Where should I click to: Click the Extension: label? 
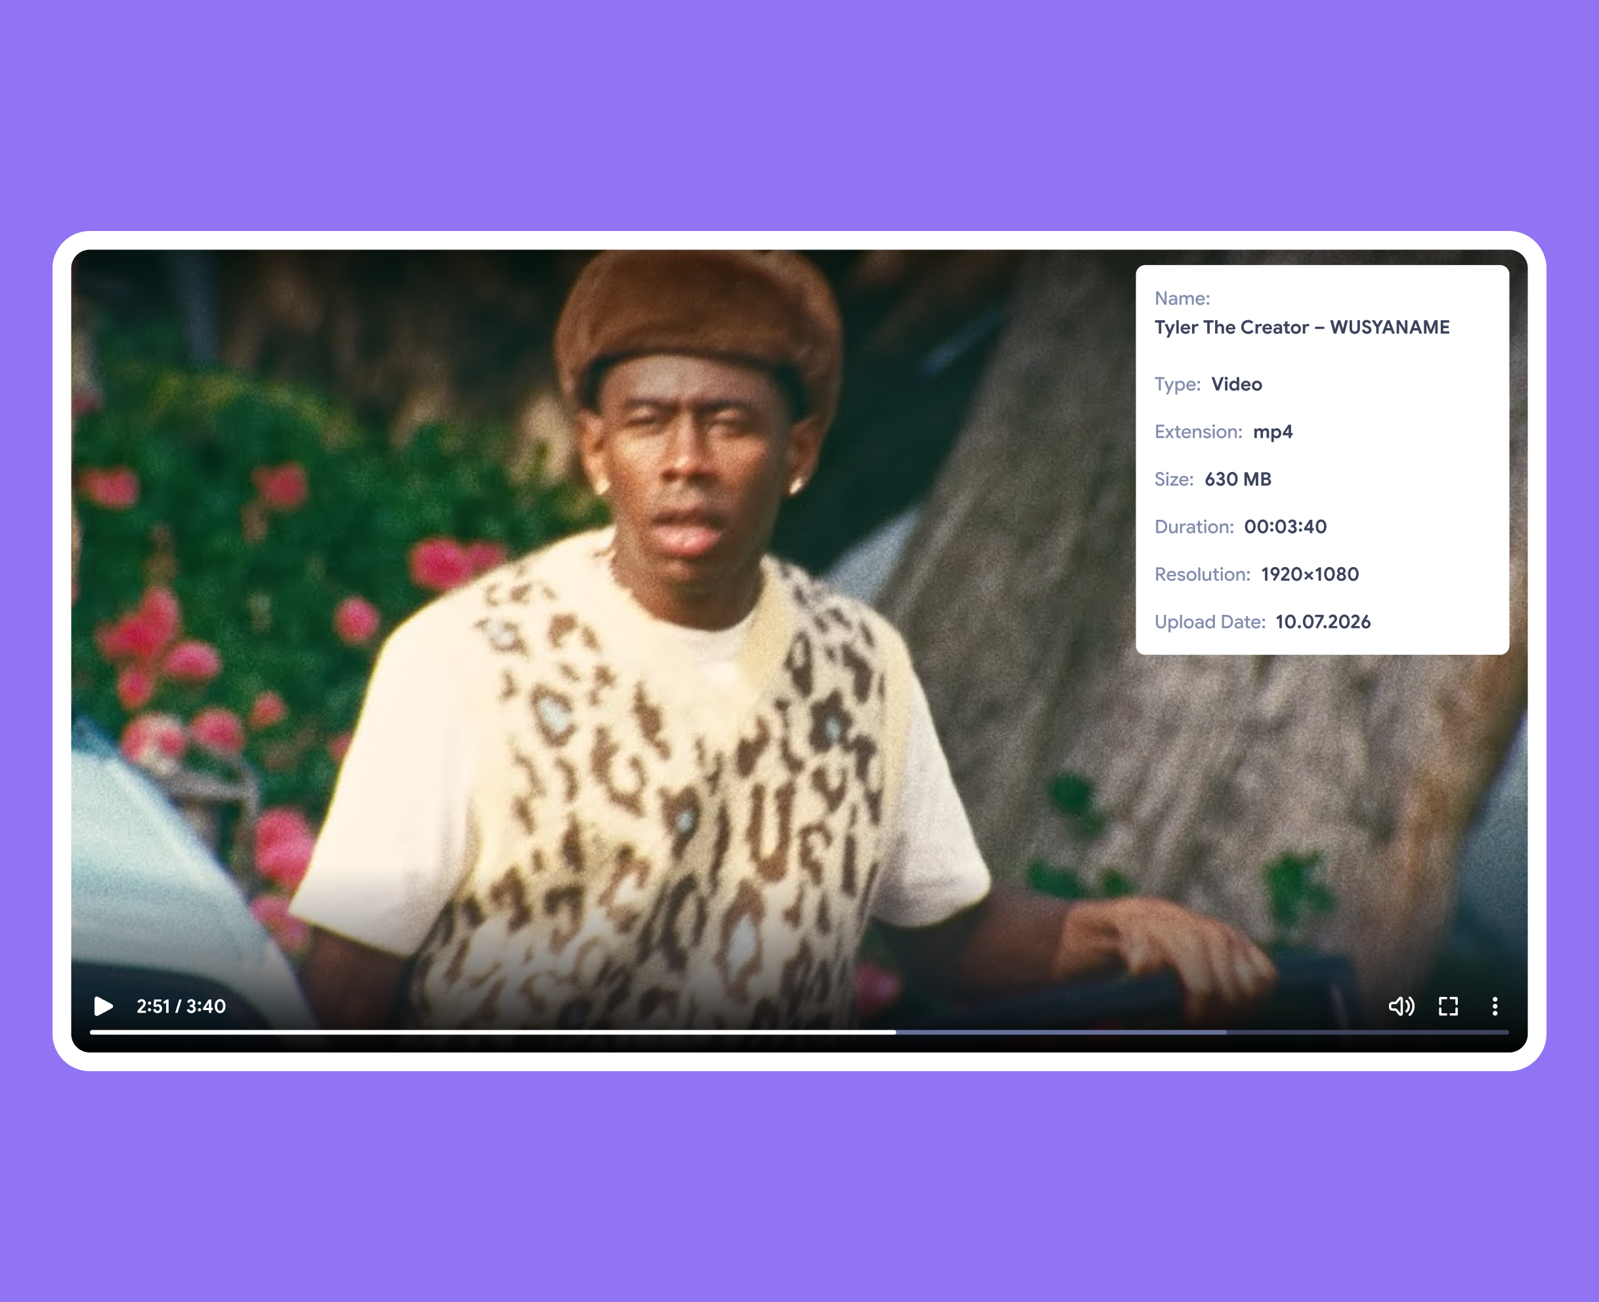1199,432
